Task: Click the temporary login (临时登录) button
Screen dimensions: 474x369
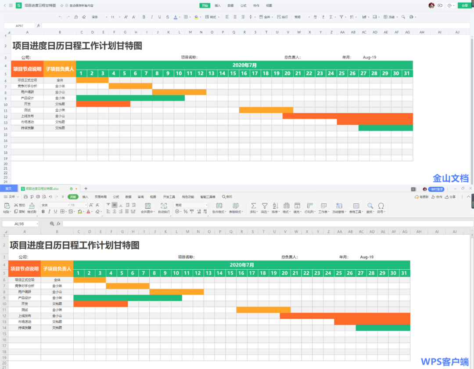Action: (x=436, y=189)
